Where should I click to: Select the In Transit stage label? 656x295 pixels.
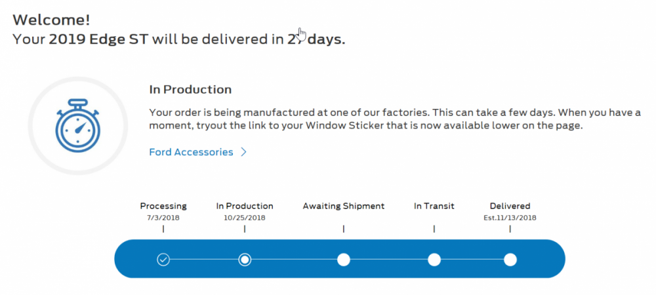[434, 206]
